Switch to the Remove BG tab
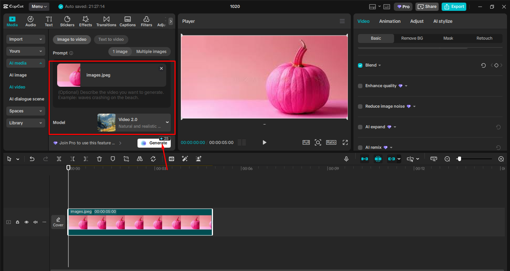 [x=412, y=38]
